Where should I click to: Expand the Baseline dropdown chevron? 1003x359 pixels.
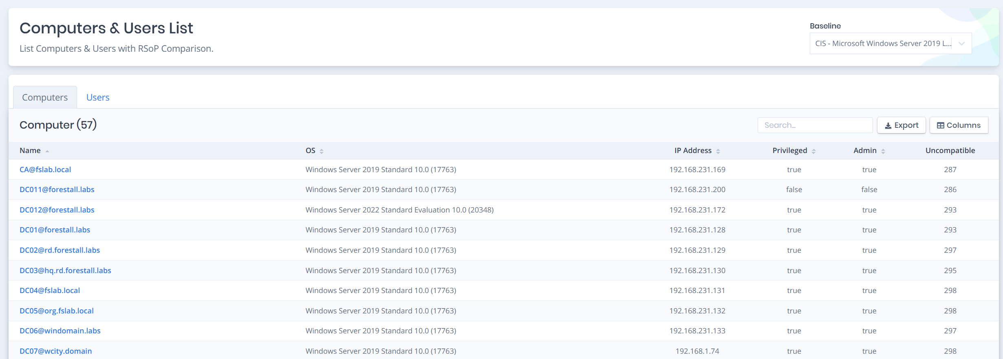pos(961,44)
